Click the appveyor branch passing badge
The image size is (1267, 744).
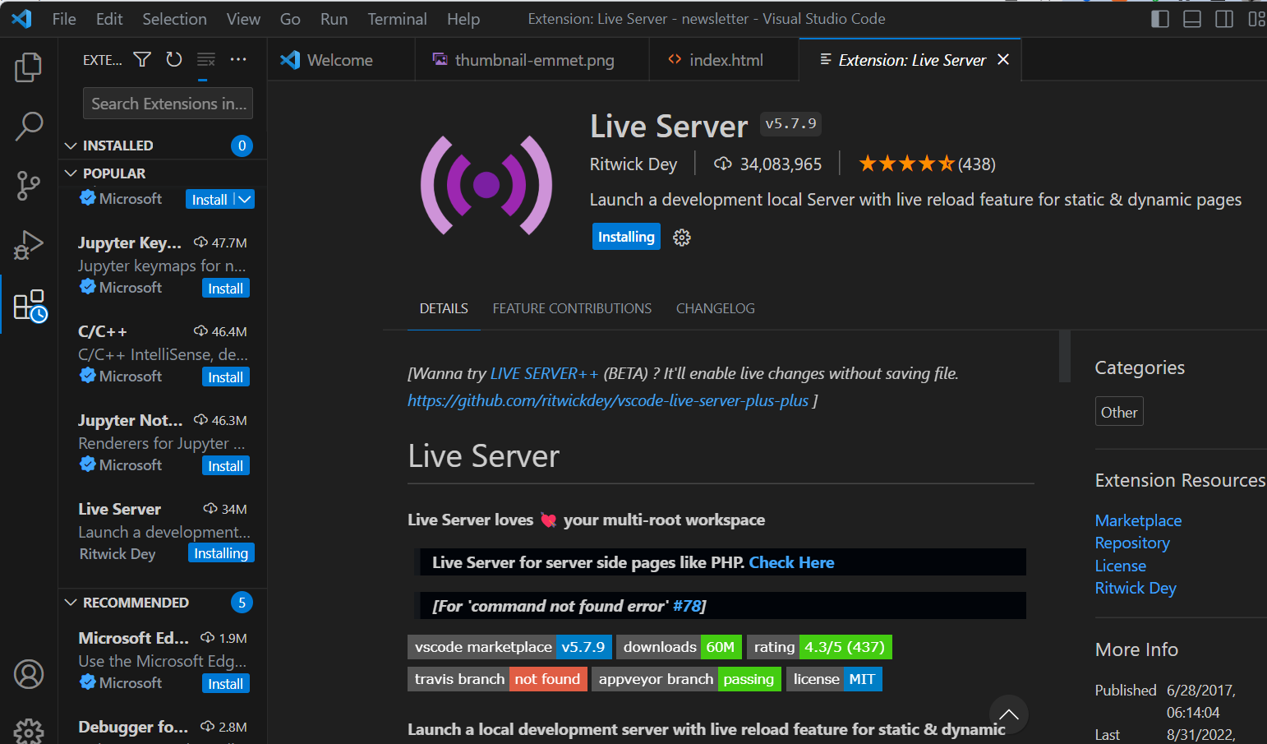pos(686,679)
